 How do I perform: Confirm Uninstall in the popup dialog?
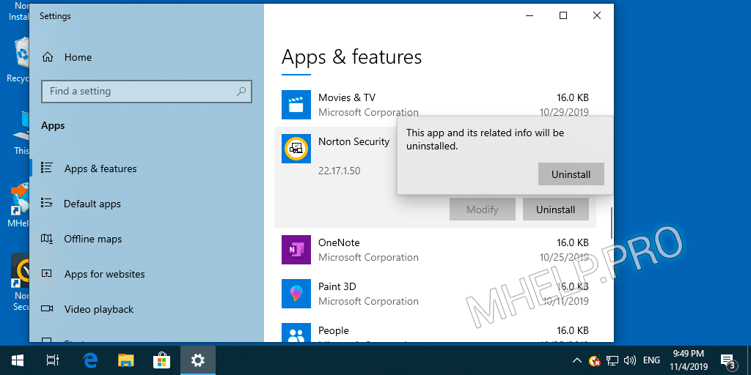point(571,174)
